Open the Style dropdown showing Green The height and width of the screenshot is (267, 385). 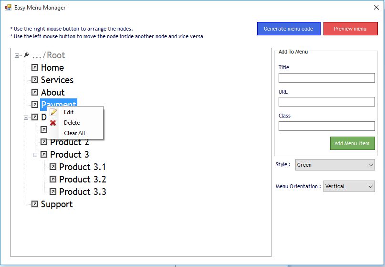335,165
